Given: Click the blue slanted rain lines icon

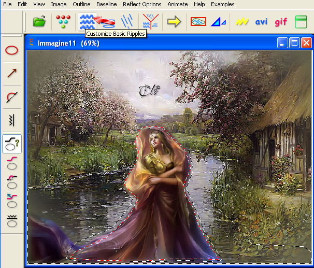Looking at the screenshot, I should pos(127,21).
